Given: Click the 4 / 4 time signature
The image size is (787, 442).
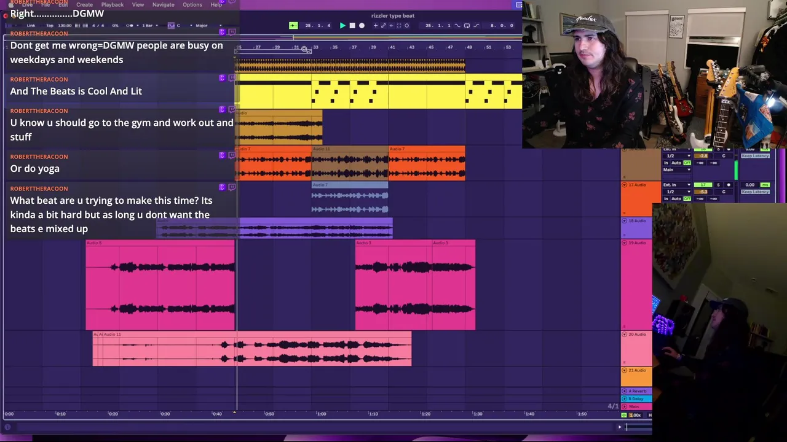Looking at the screenshot, I should (x=98, y=25).
